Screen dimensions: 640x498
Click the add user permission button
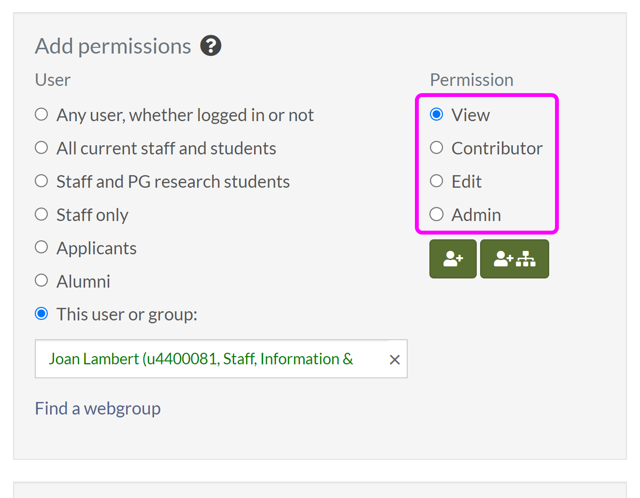(453, 259)
